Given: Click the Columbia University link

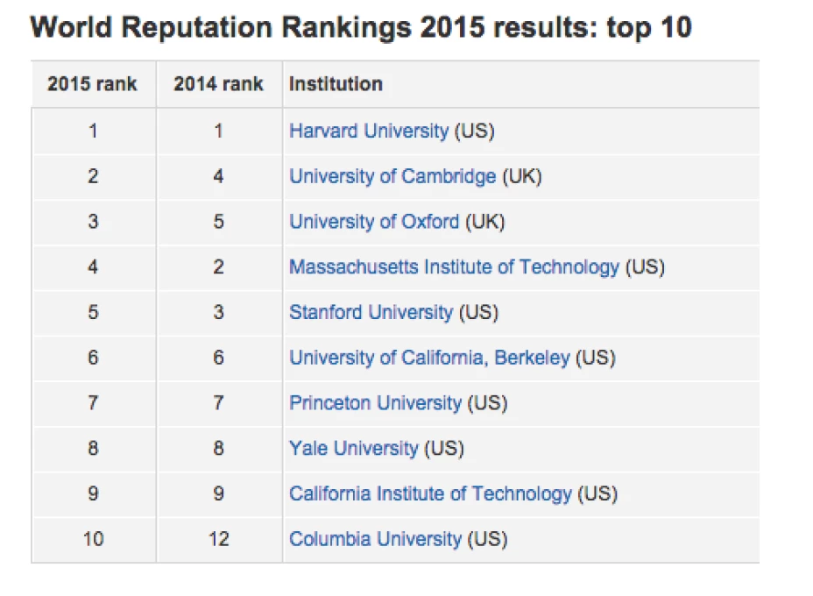Looking at the screenshot, I should tap(375, 539).
